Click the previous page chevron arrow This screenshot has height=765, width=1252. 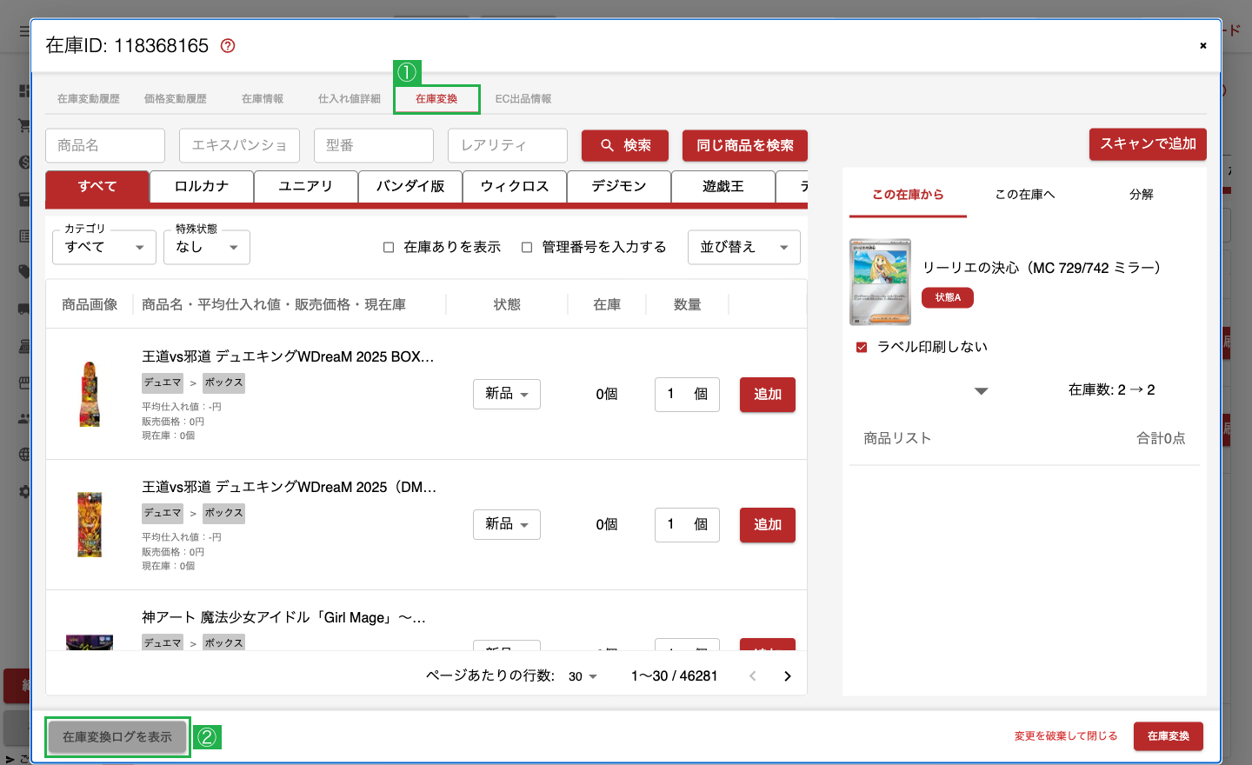click(753, 676)
